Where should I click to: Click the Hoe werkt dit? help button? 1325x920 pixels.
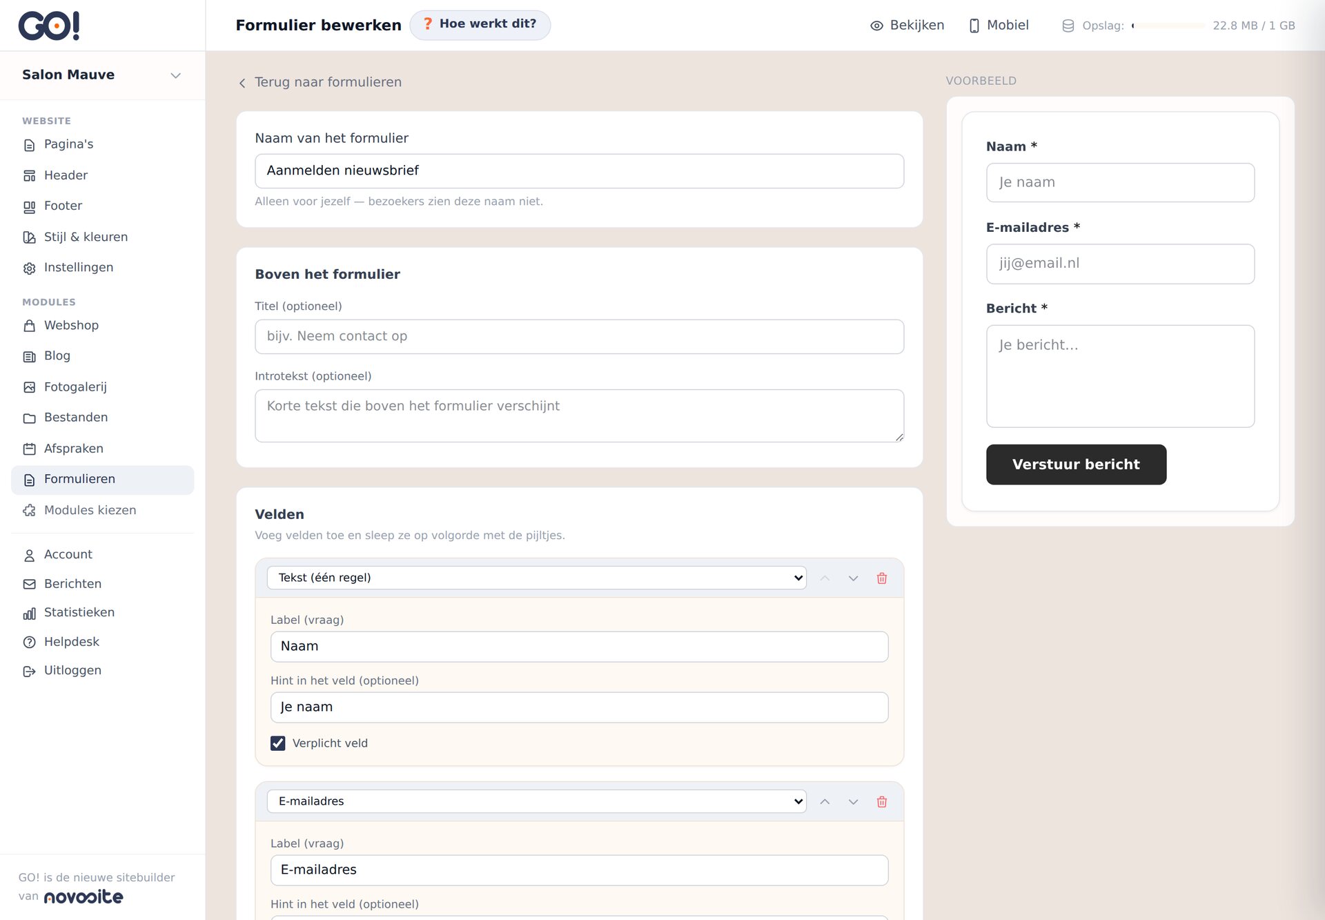[x=480, y=25]
